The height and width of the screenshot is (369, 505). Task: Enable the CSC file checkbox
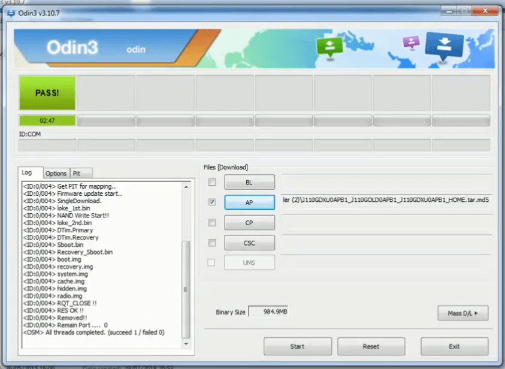click(x=212, y=243)
